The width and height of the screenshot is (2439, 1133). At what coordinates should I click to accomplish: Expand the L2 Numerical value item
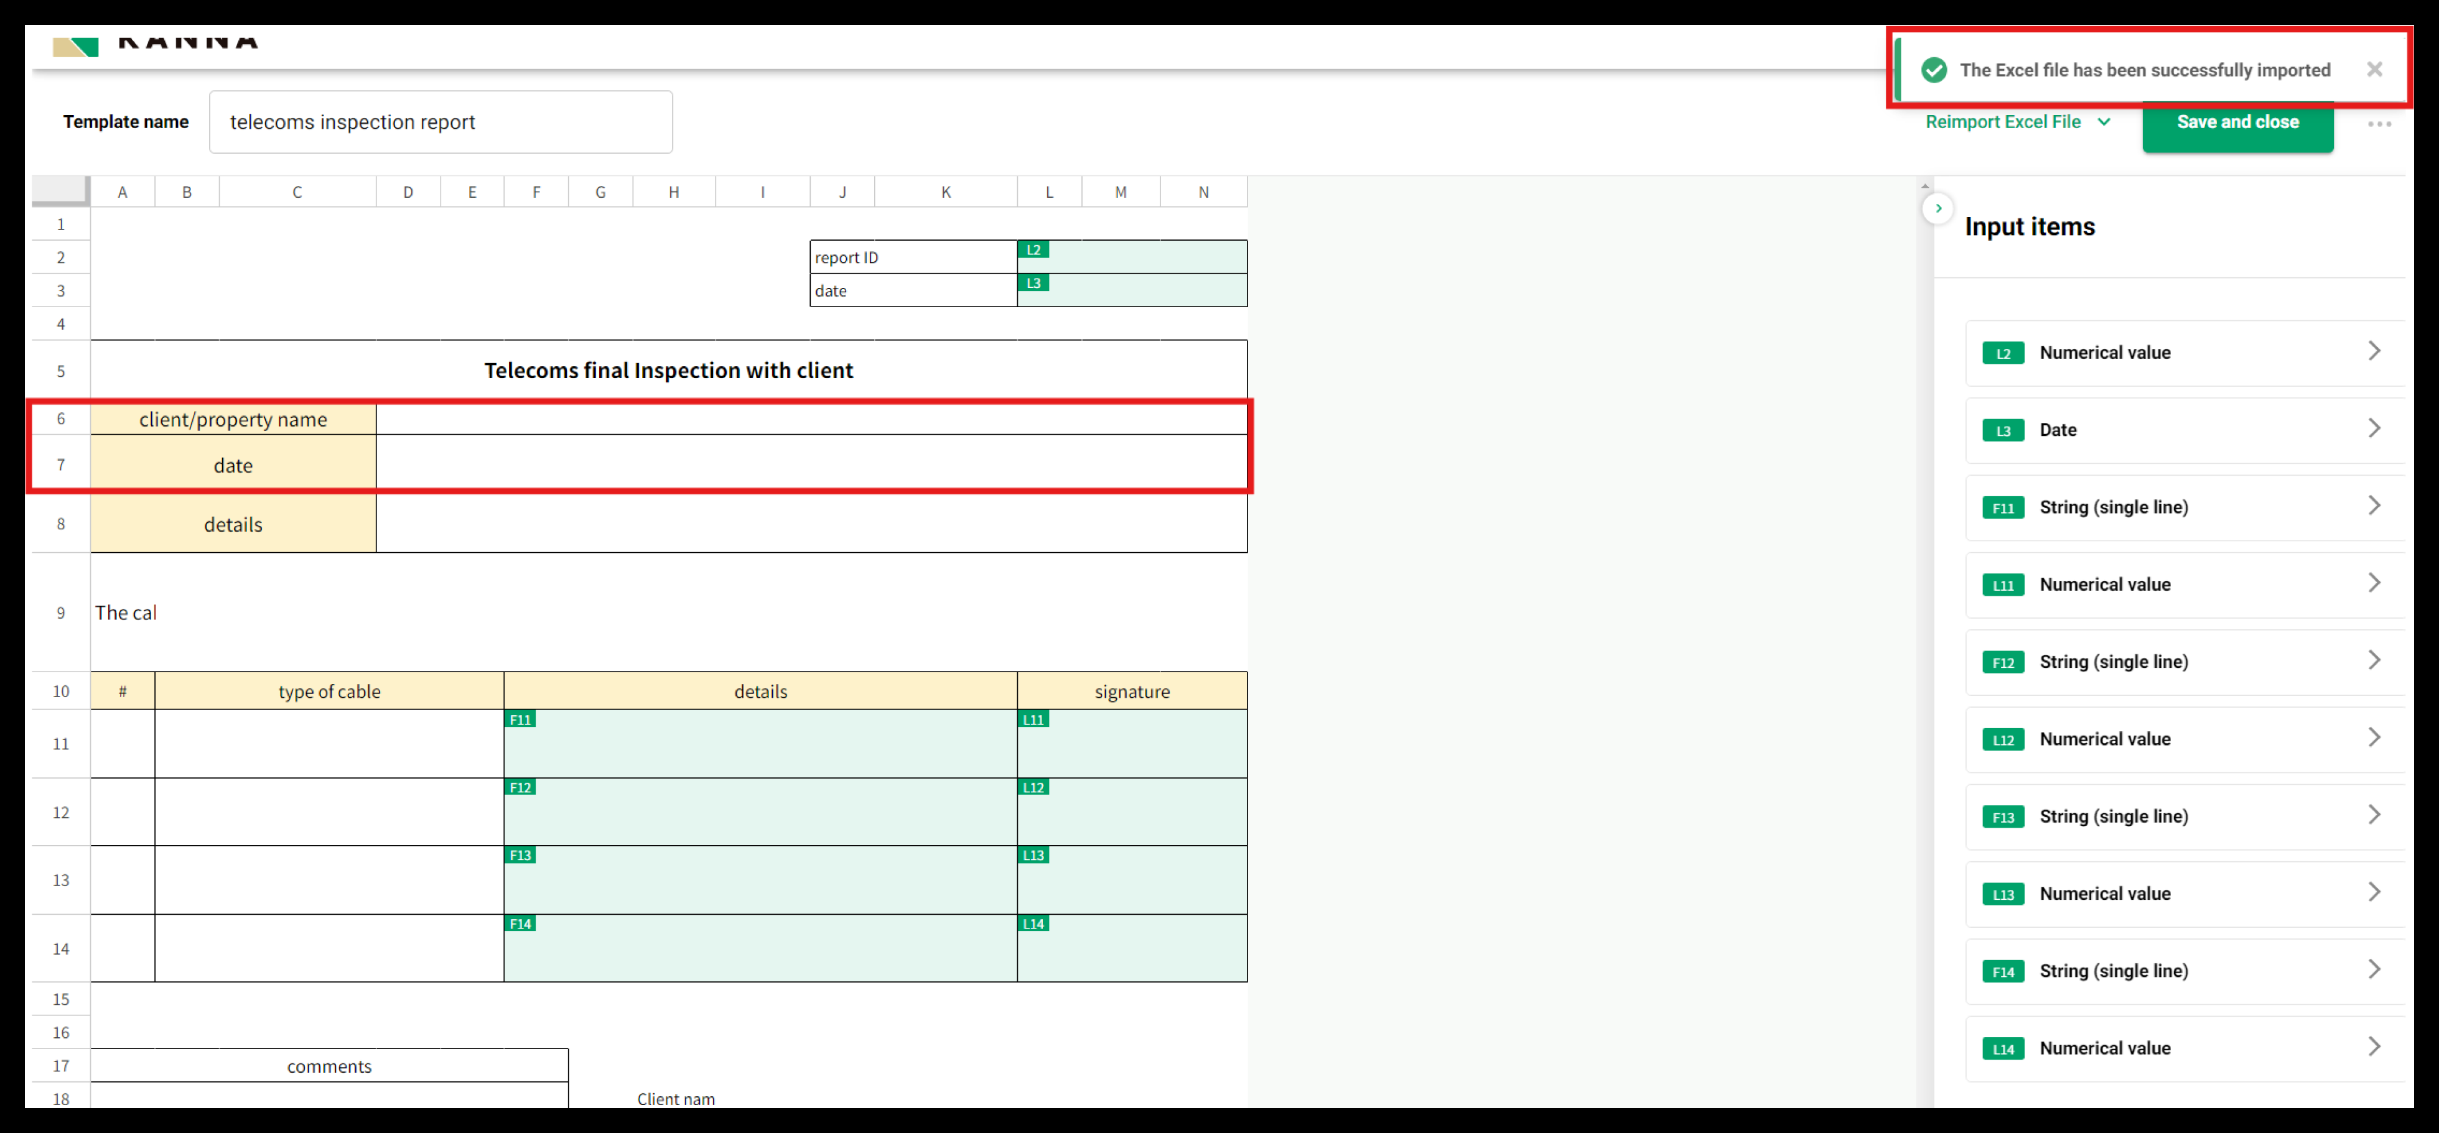(x=2183, y=352)
